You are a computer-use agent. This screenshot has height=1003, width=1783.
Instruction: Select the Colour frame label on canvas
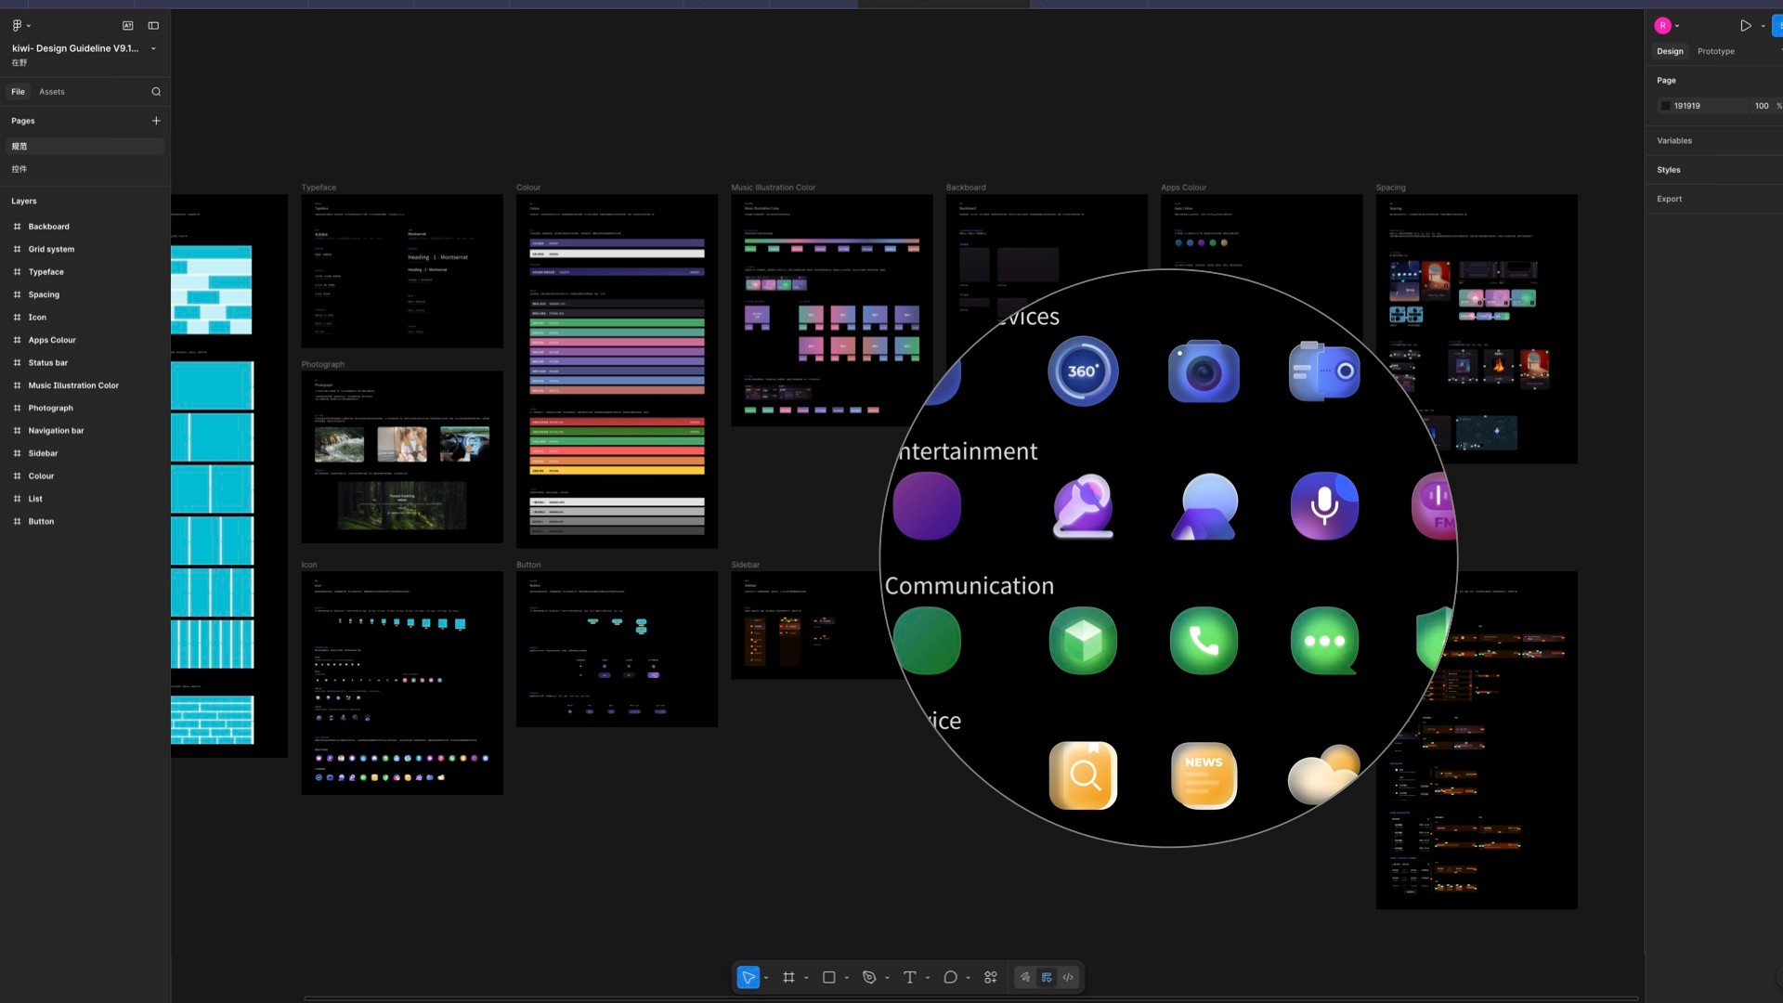point(528,188)
